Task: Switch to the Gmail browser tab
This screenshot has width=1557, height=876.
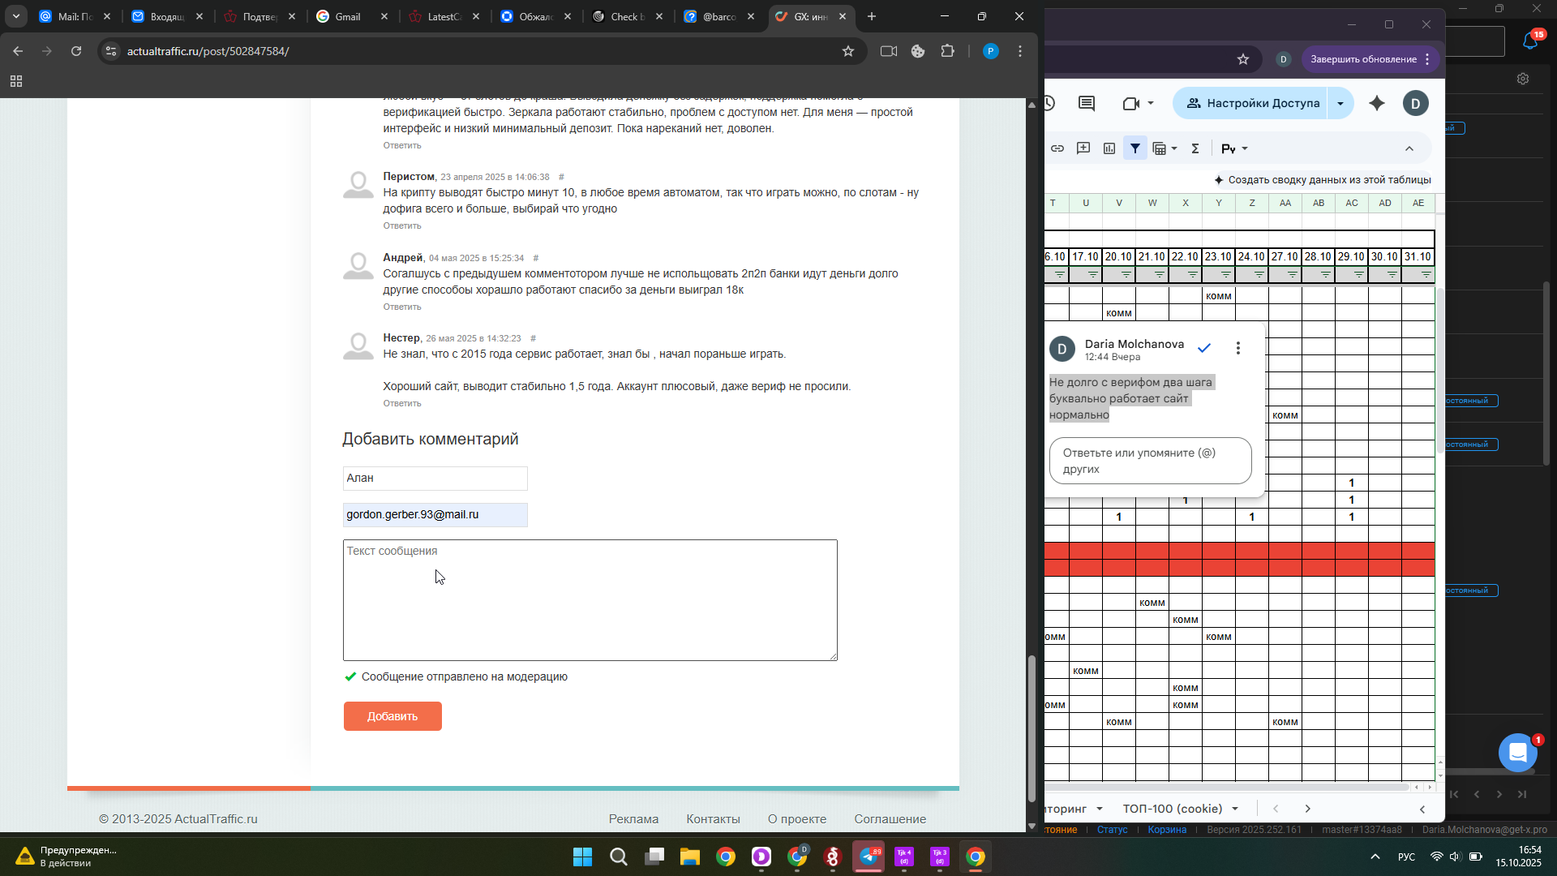Action: [x=347, y=16]
